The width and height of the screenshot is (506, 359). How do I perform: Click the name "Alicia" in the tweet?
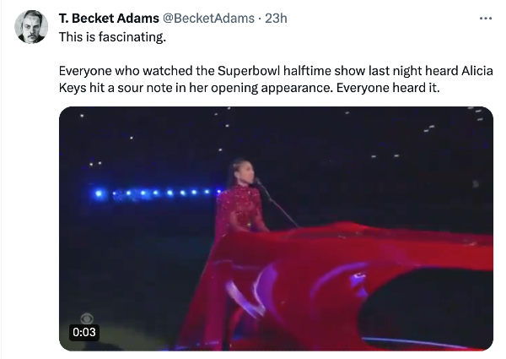pos(477,71)
